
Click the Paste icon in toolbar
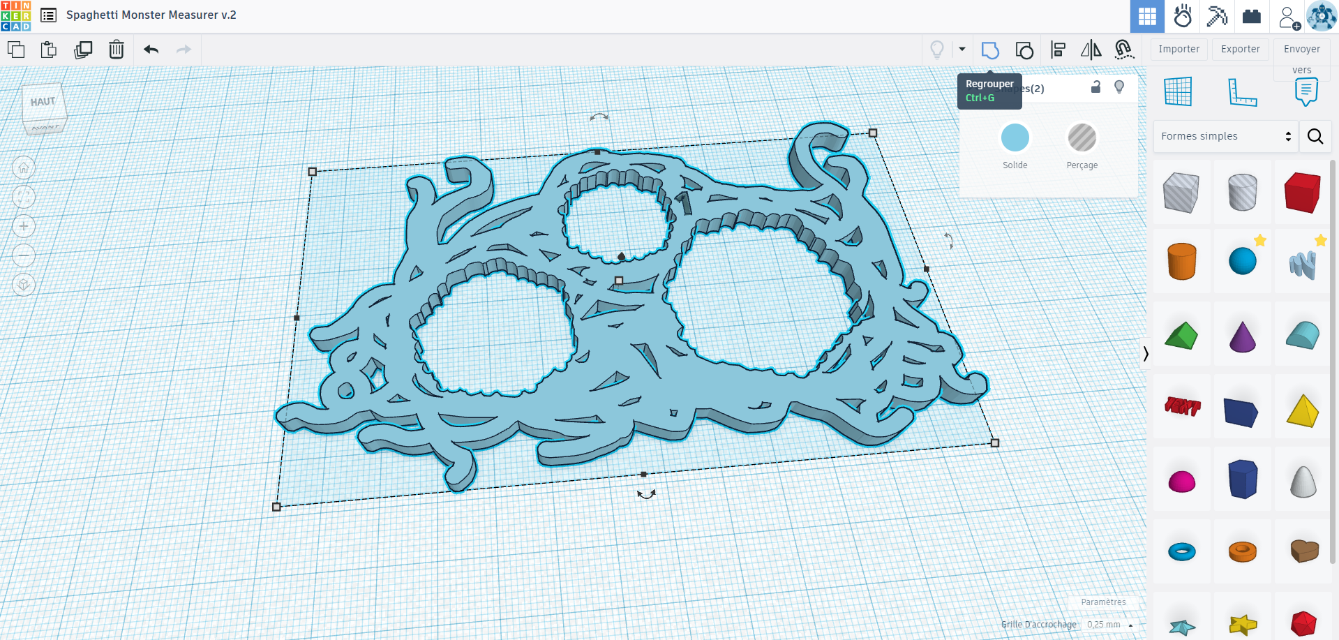(49, 50)
